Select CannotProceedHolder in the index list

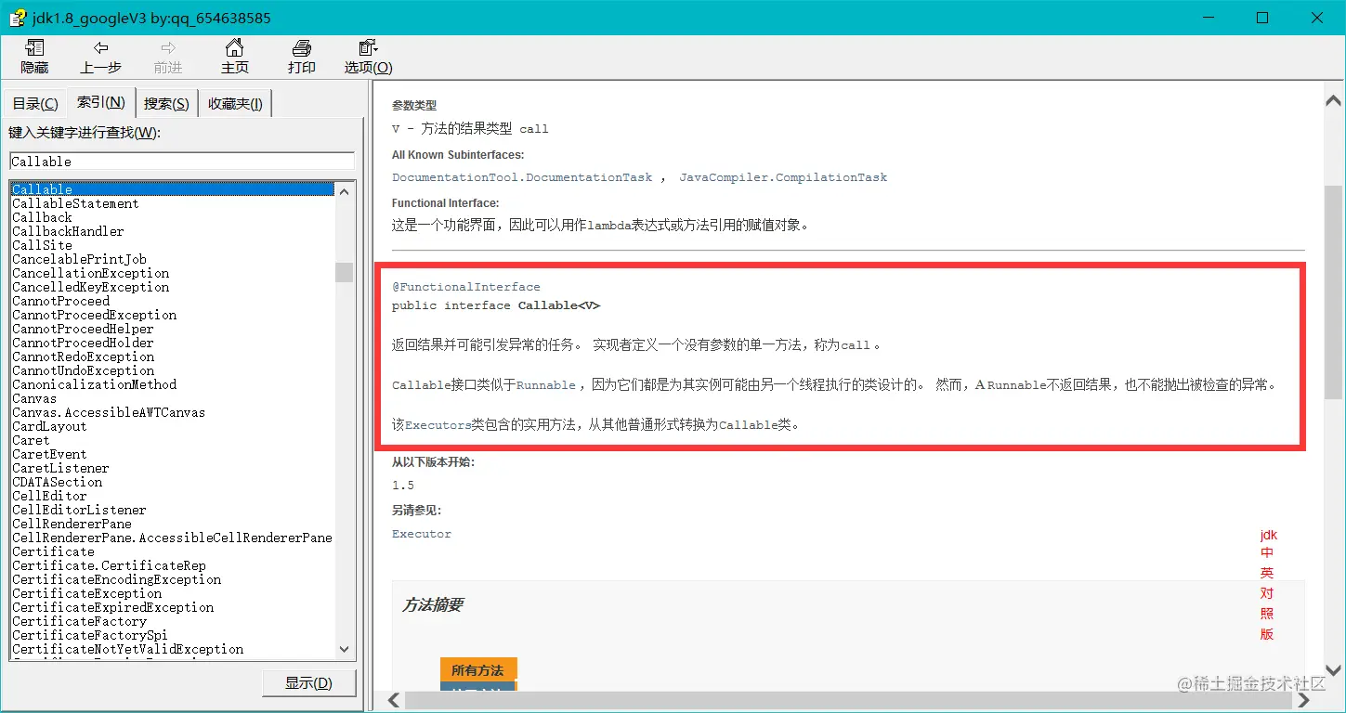(x=83, y=343)
